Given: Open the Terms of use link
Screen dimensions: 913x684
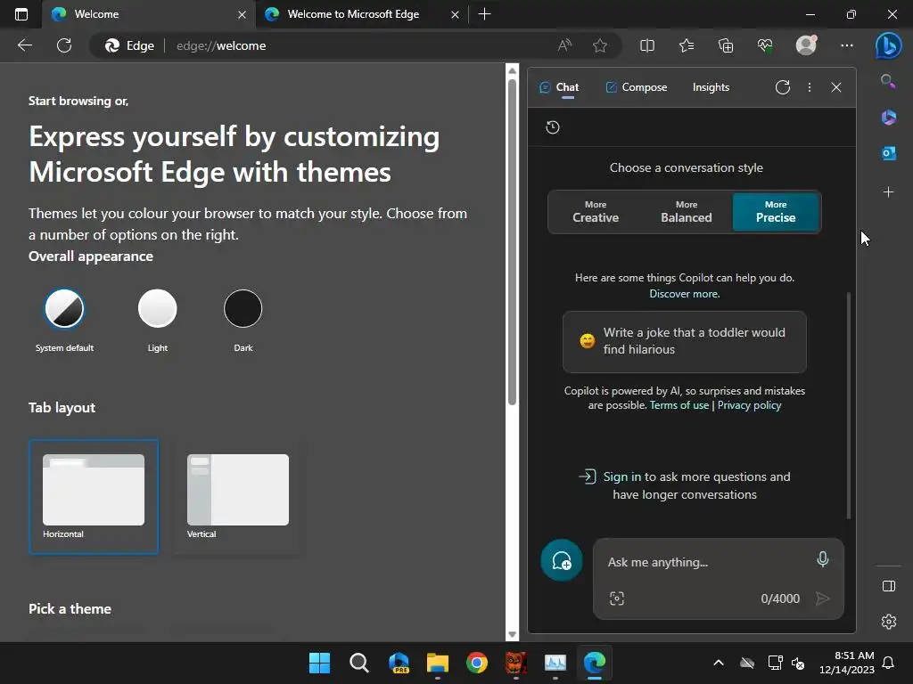Looking at the screenshot, I should 679,405.
